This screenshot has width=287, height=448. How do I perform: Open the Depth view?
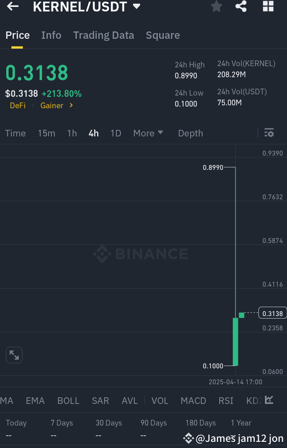190,133
